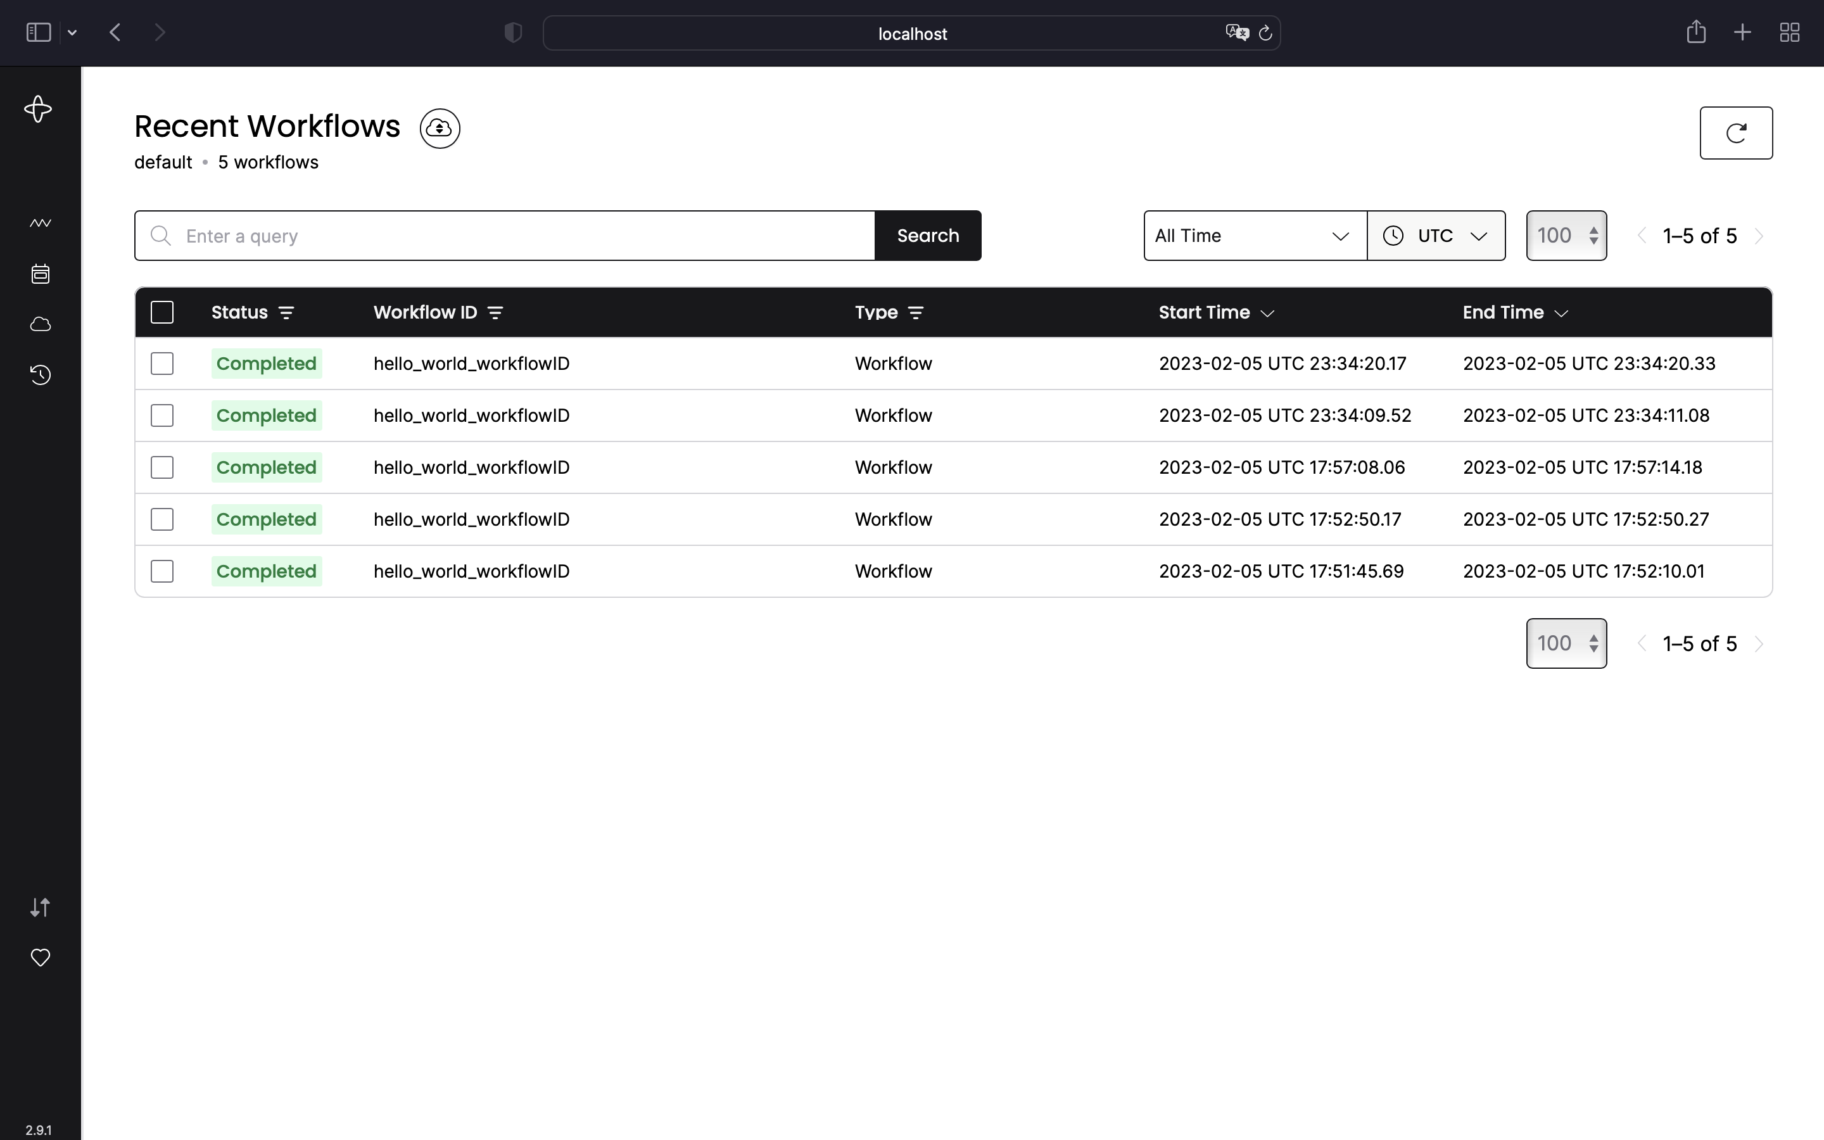Check the first Completed workflow row
Image resolution: width=1824 pixels, height=1140 pixels.
[x=161, y=363]
